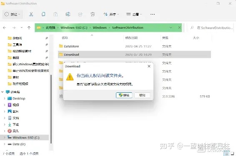Screen dimensions: 236x156
Task: Click the SoftwareDistribution search box
Action: [211, 28]
